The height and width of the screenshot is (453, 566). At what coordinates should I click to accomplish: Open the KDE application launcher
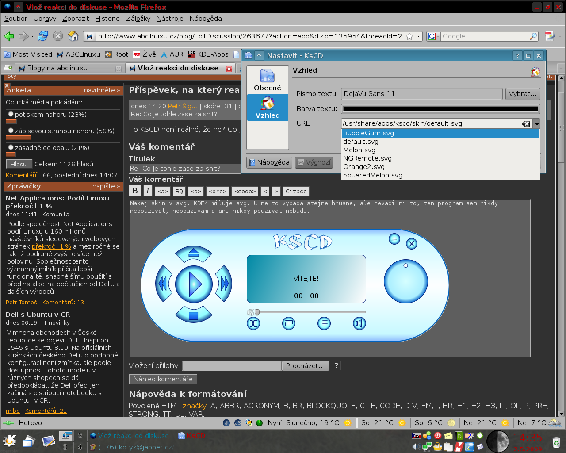point(9,441)
